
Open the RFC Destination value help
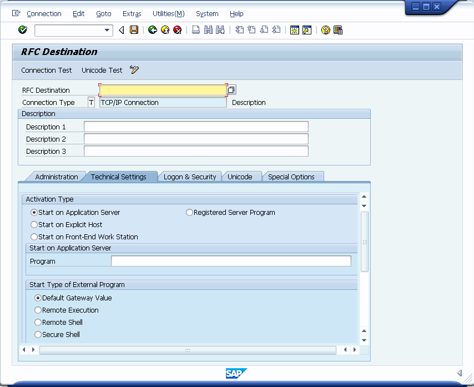(x=231, y=89)
